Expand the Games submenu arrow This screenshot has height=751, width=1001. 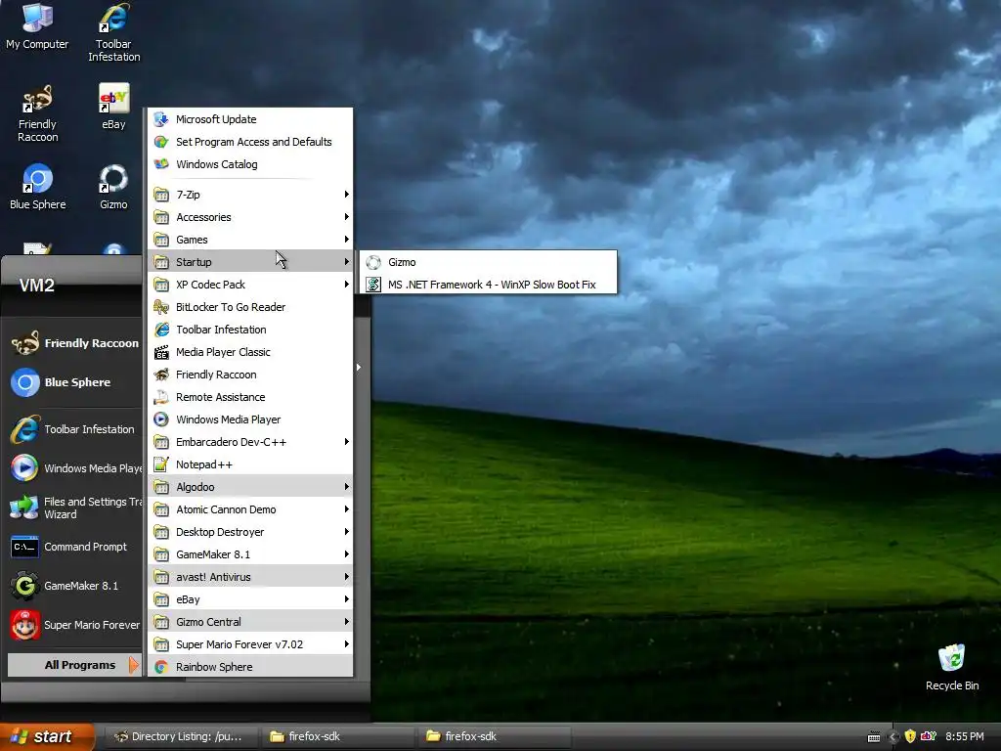tap(346, 240)
